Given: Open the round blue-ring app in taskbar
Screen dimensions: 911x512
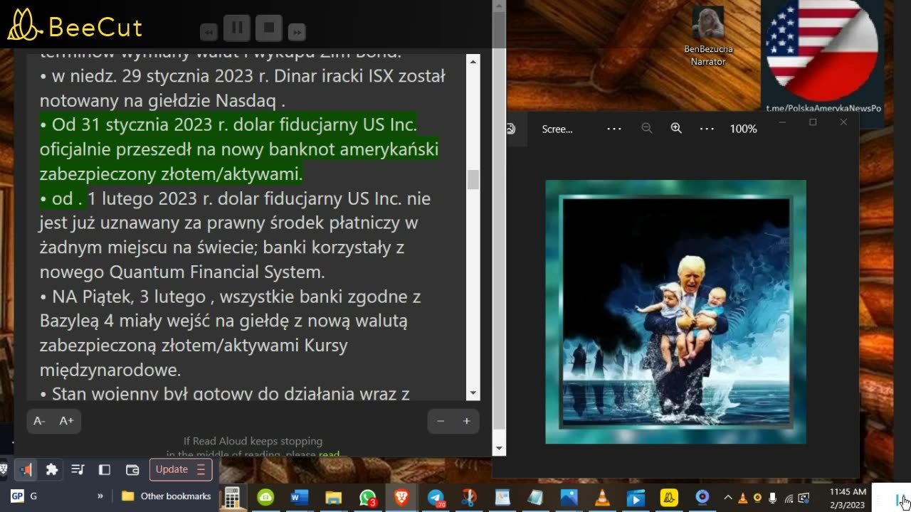Looking at the screenshot, I should 702,498.
